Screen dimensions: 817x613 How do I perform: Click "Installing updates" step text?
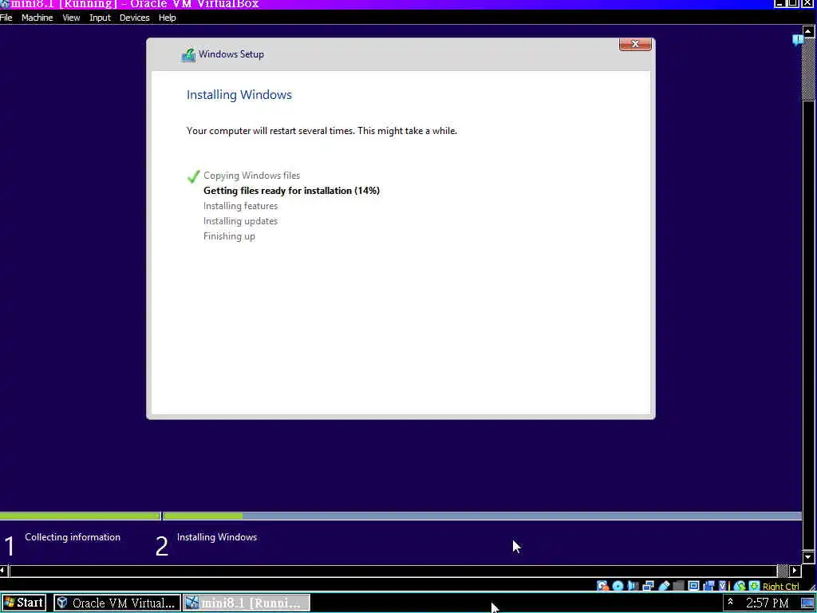pos(240,221)
